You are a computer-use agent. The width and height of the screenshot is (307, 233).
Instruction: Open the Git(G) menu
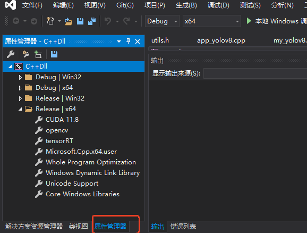[x=125, y=5]
